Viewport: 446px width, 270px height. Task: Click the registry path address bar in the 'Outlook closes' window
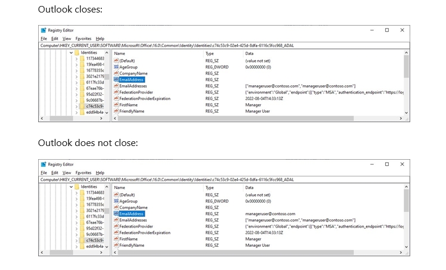coord(224,45)
